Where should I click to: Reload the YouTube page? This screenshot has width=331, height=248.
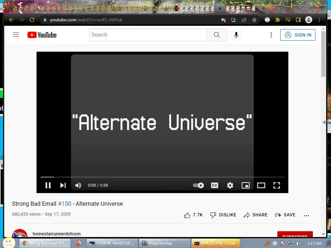tap(32, 20)
